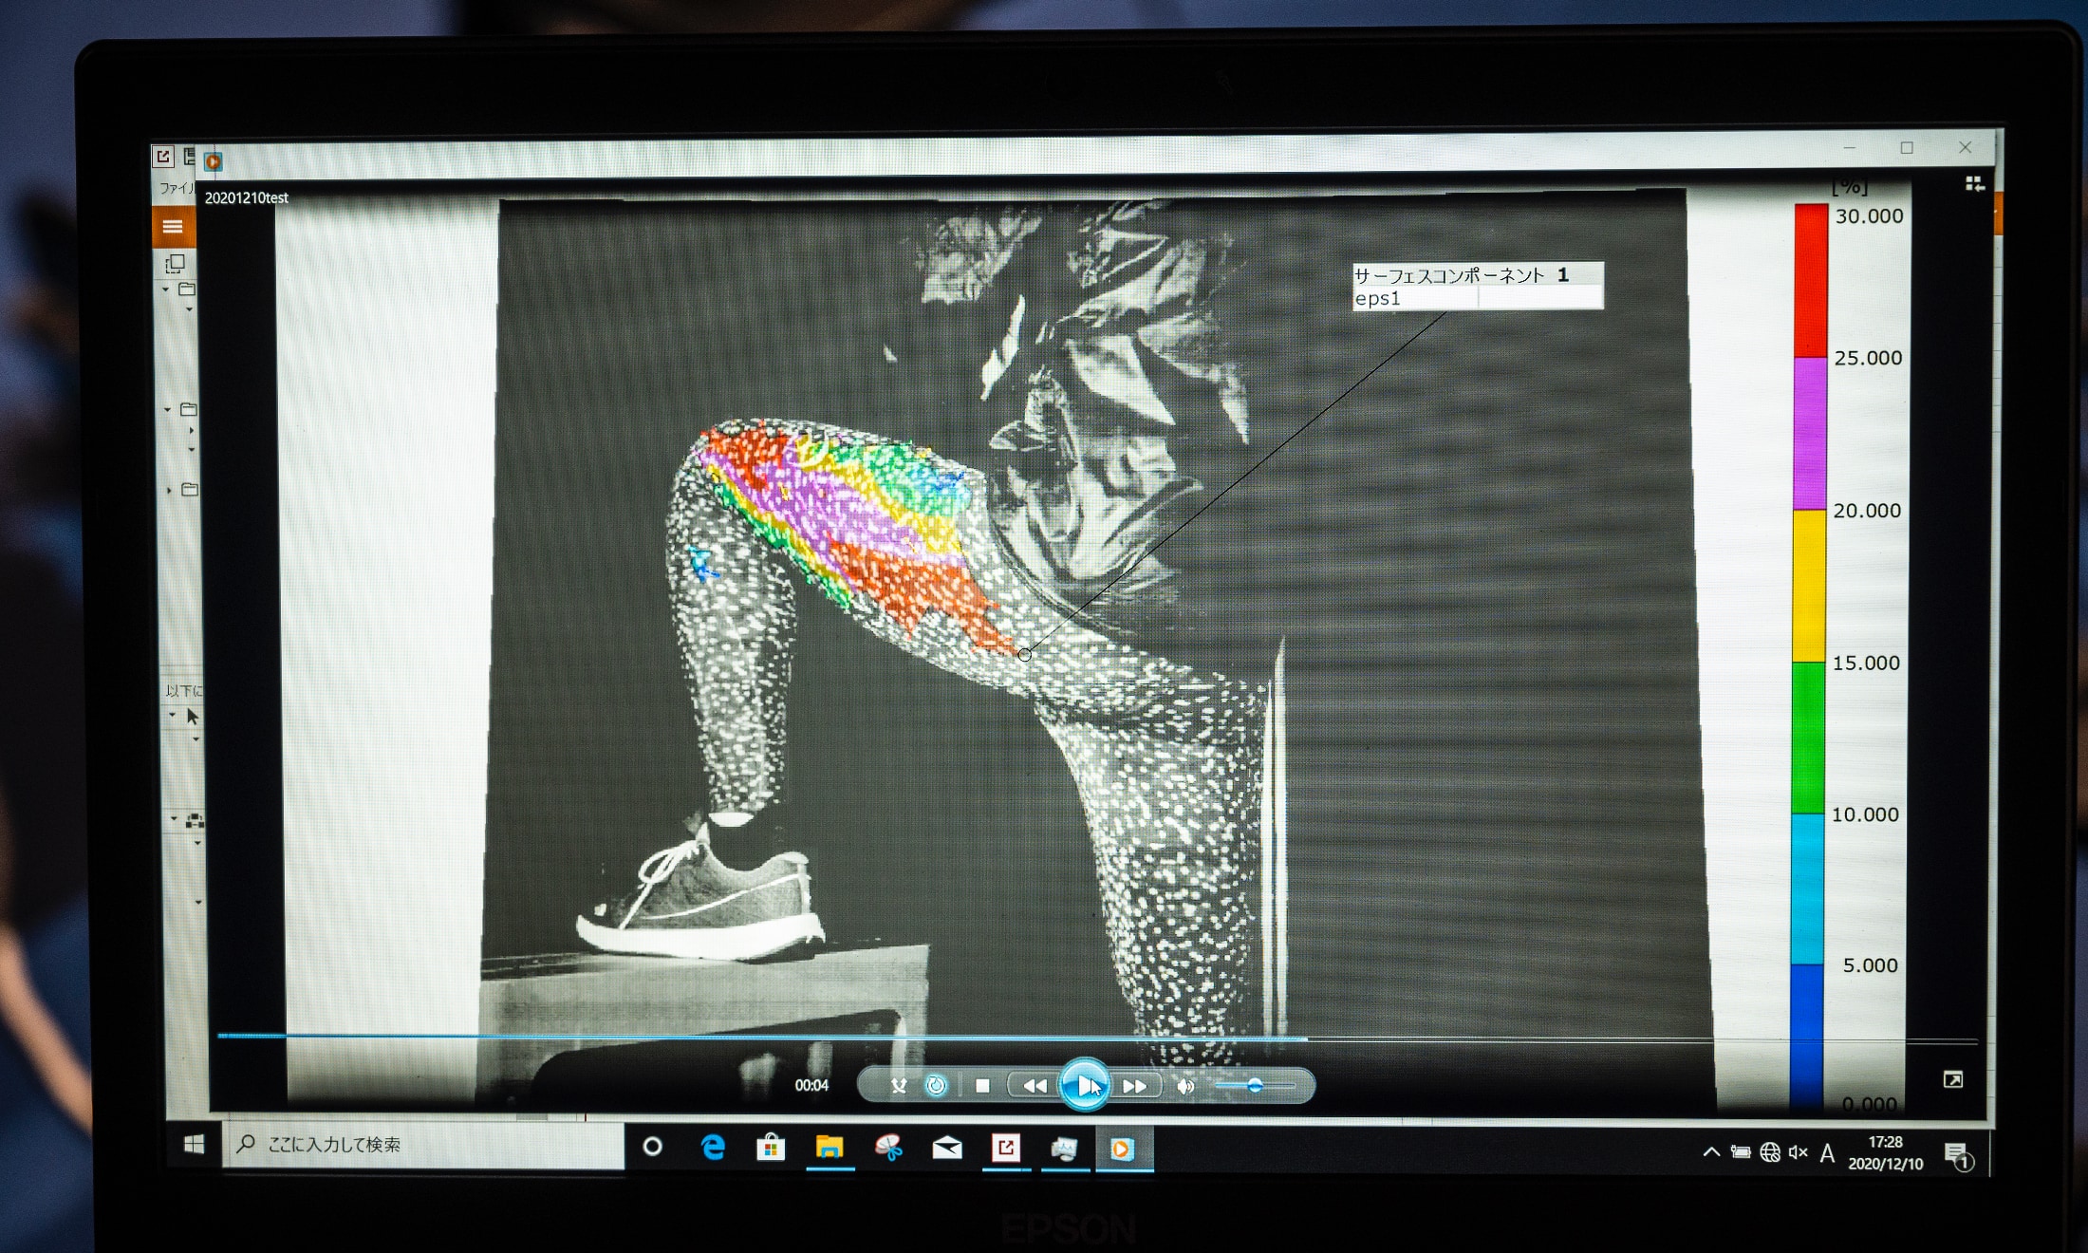
Task: Open File Explorer from taskbar
Action: click(x=830, y=1149)
